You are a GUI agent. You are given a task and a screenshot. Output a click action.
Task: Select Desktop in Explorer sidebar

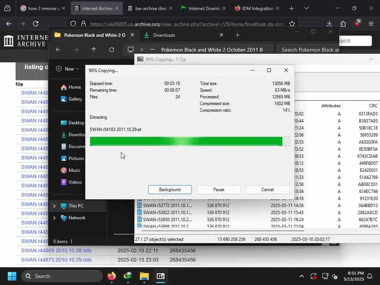pyautogui.click(x=72, y=122)
